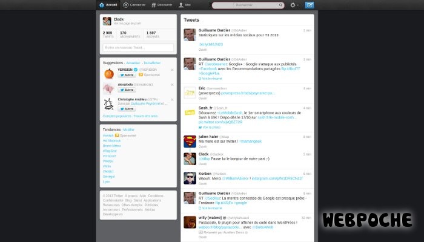This screenshot has width=424, height=242.
Task: Open the Découvrir hashtag tab
Action: pos(162,5)
